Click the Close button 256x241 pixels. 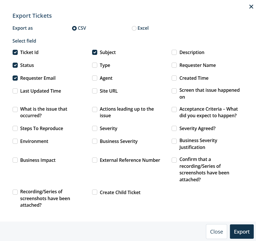point(217,232)
